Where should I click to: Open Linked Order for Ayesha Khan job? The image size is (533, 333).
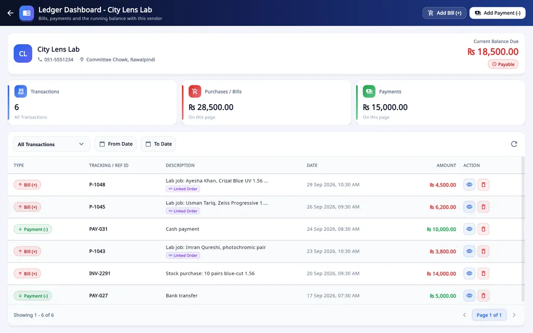pos(183,189)
